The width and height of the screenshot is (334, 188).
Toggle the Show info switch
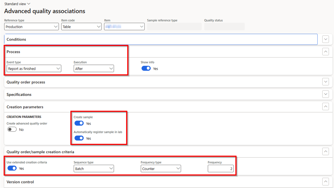tap(146, 68)
